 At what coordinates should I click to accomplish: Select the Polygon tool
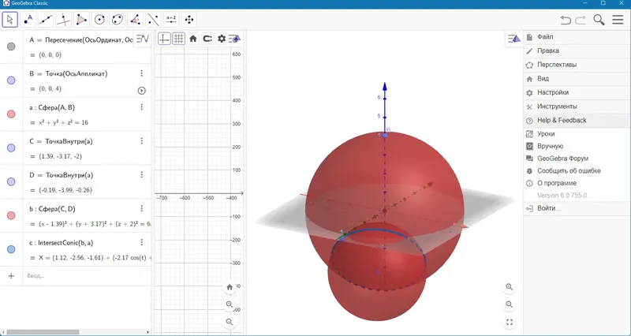point(82,19)
